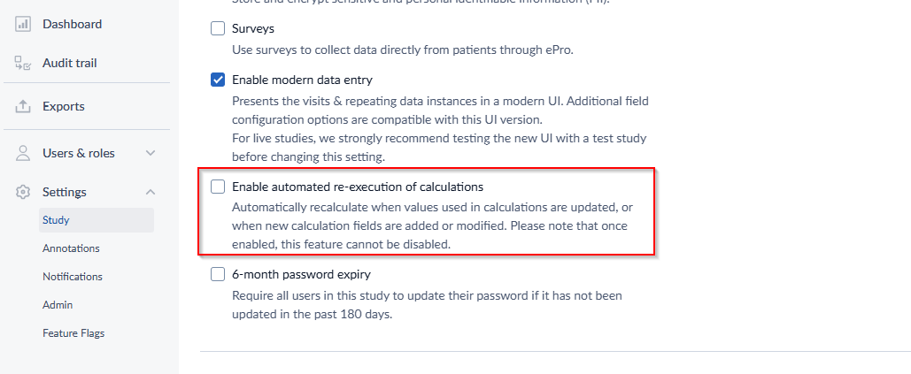911x374 pixels.
Task: Enable automated re-execution of calculations checkbox
Action: coord(218,187)
